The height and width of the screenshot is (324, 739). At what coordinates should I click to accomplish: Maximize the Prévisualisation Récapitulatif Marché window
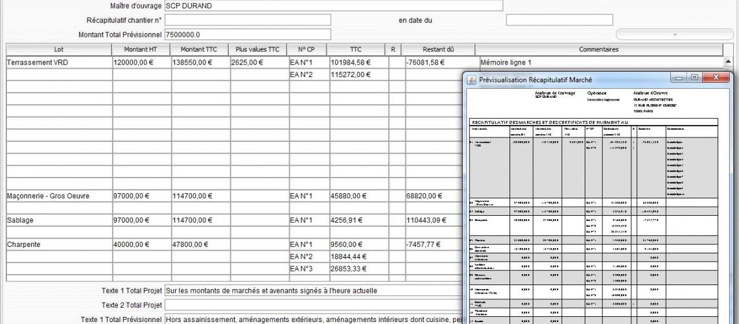coord(694,78)
